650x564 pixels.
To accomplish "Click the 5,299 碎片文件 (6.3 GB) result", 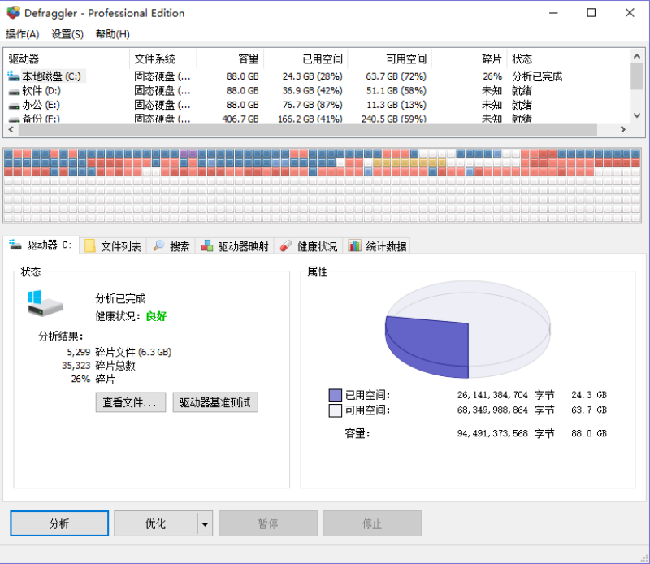I will [119, 352].
